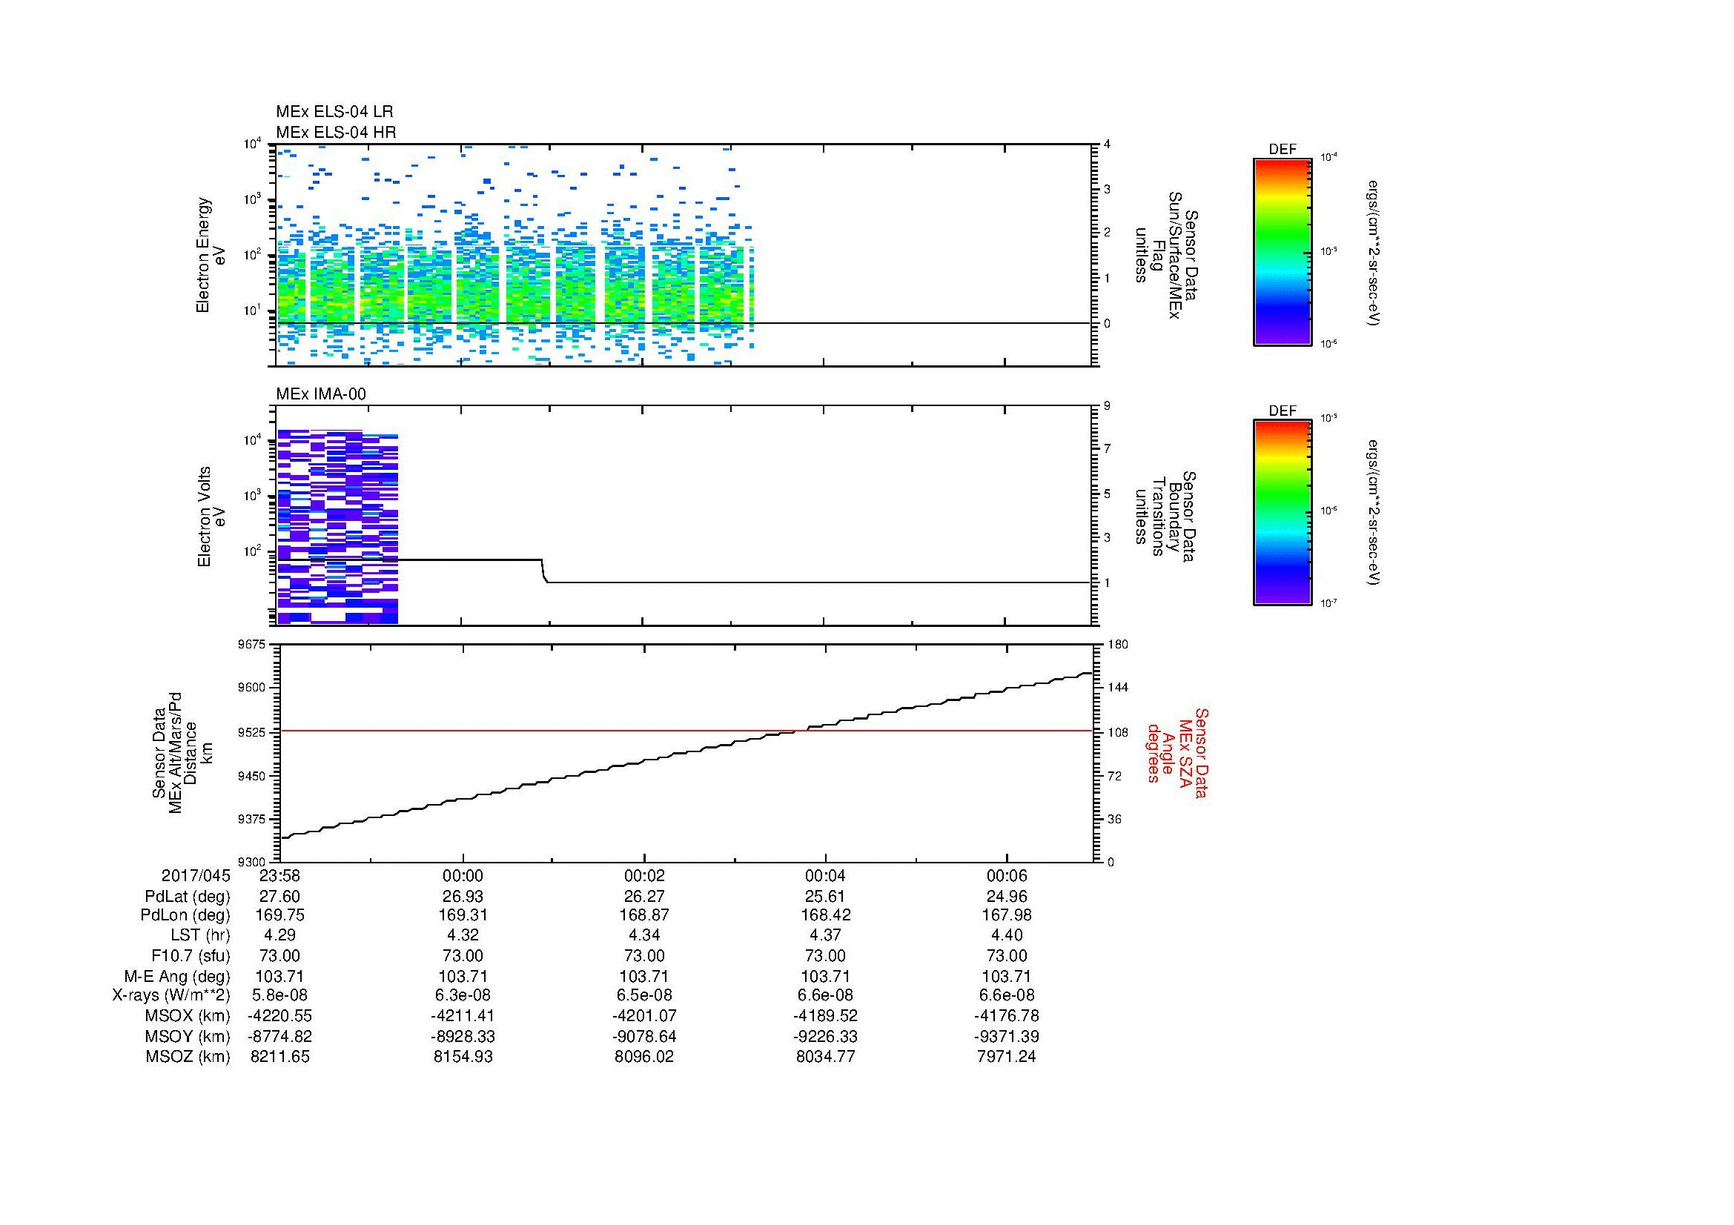Screen dimensions: 1734x1225
Task: Select the MSOX value '-4220.55'
Action: click(x=280, y=1016)
